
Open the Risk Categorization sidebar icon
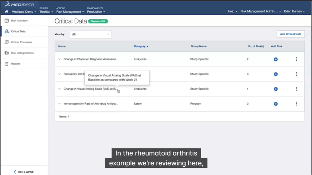[7, 53]
